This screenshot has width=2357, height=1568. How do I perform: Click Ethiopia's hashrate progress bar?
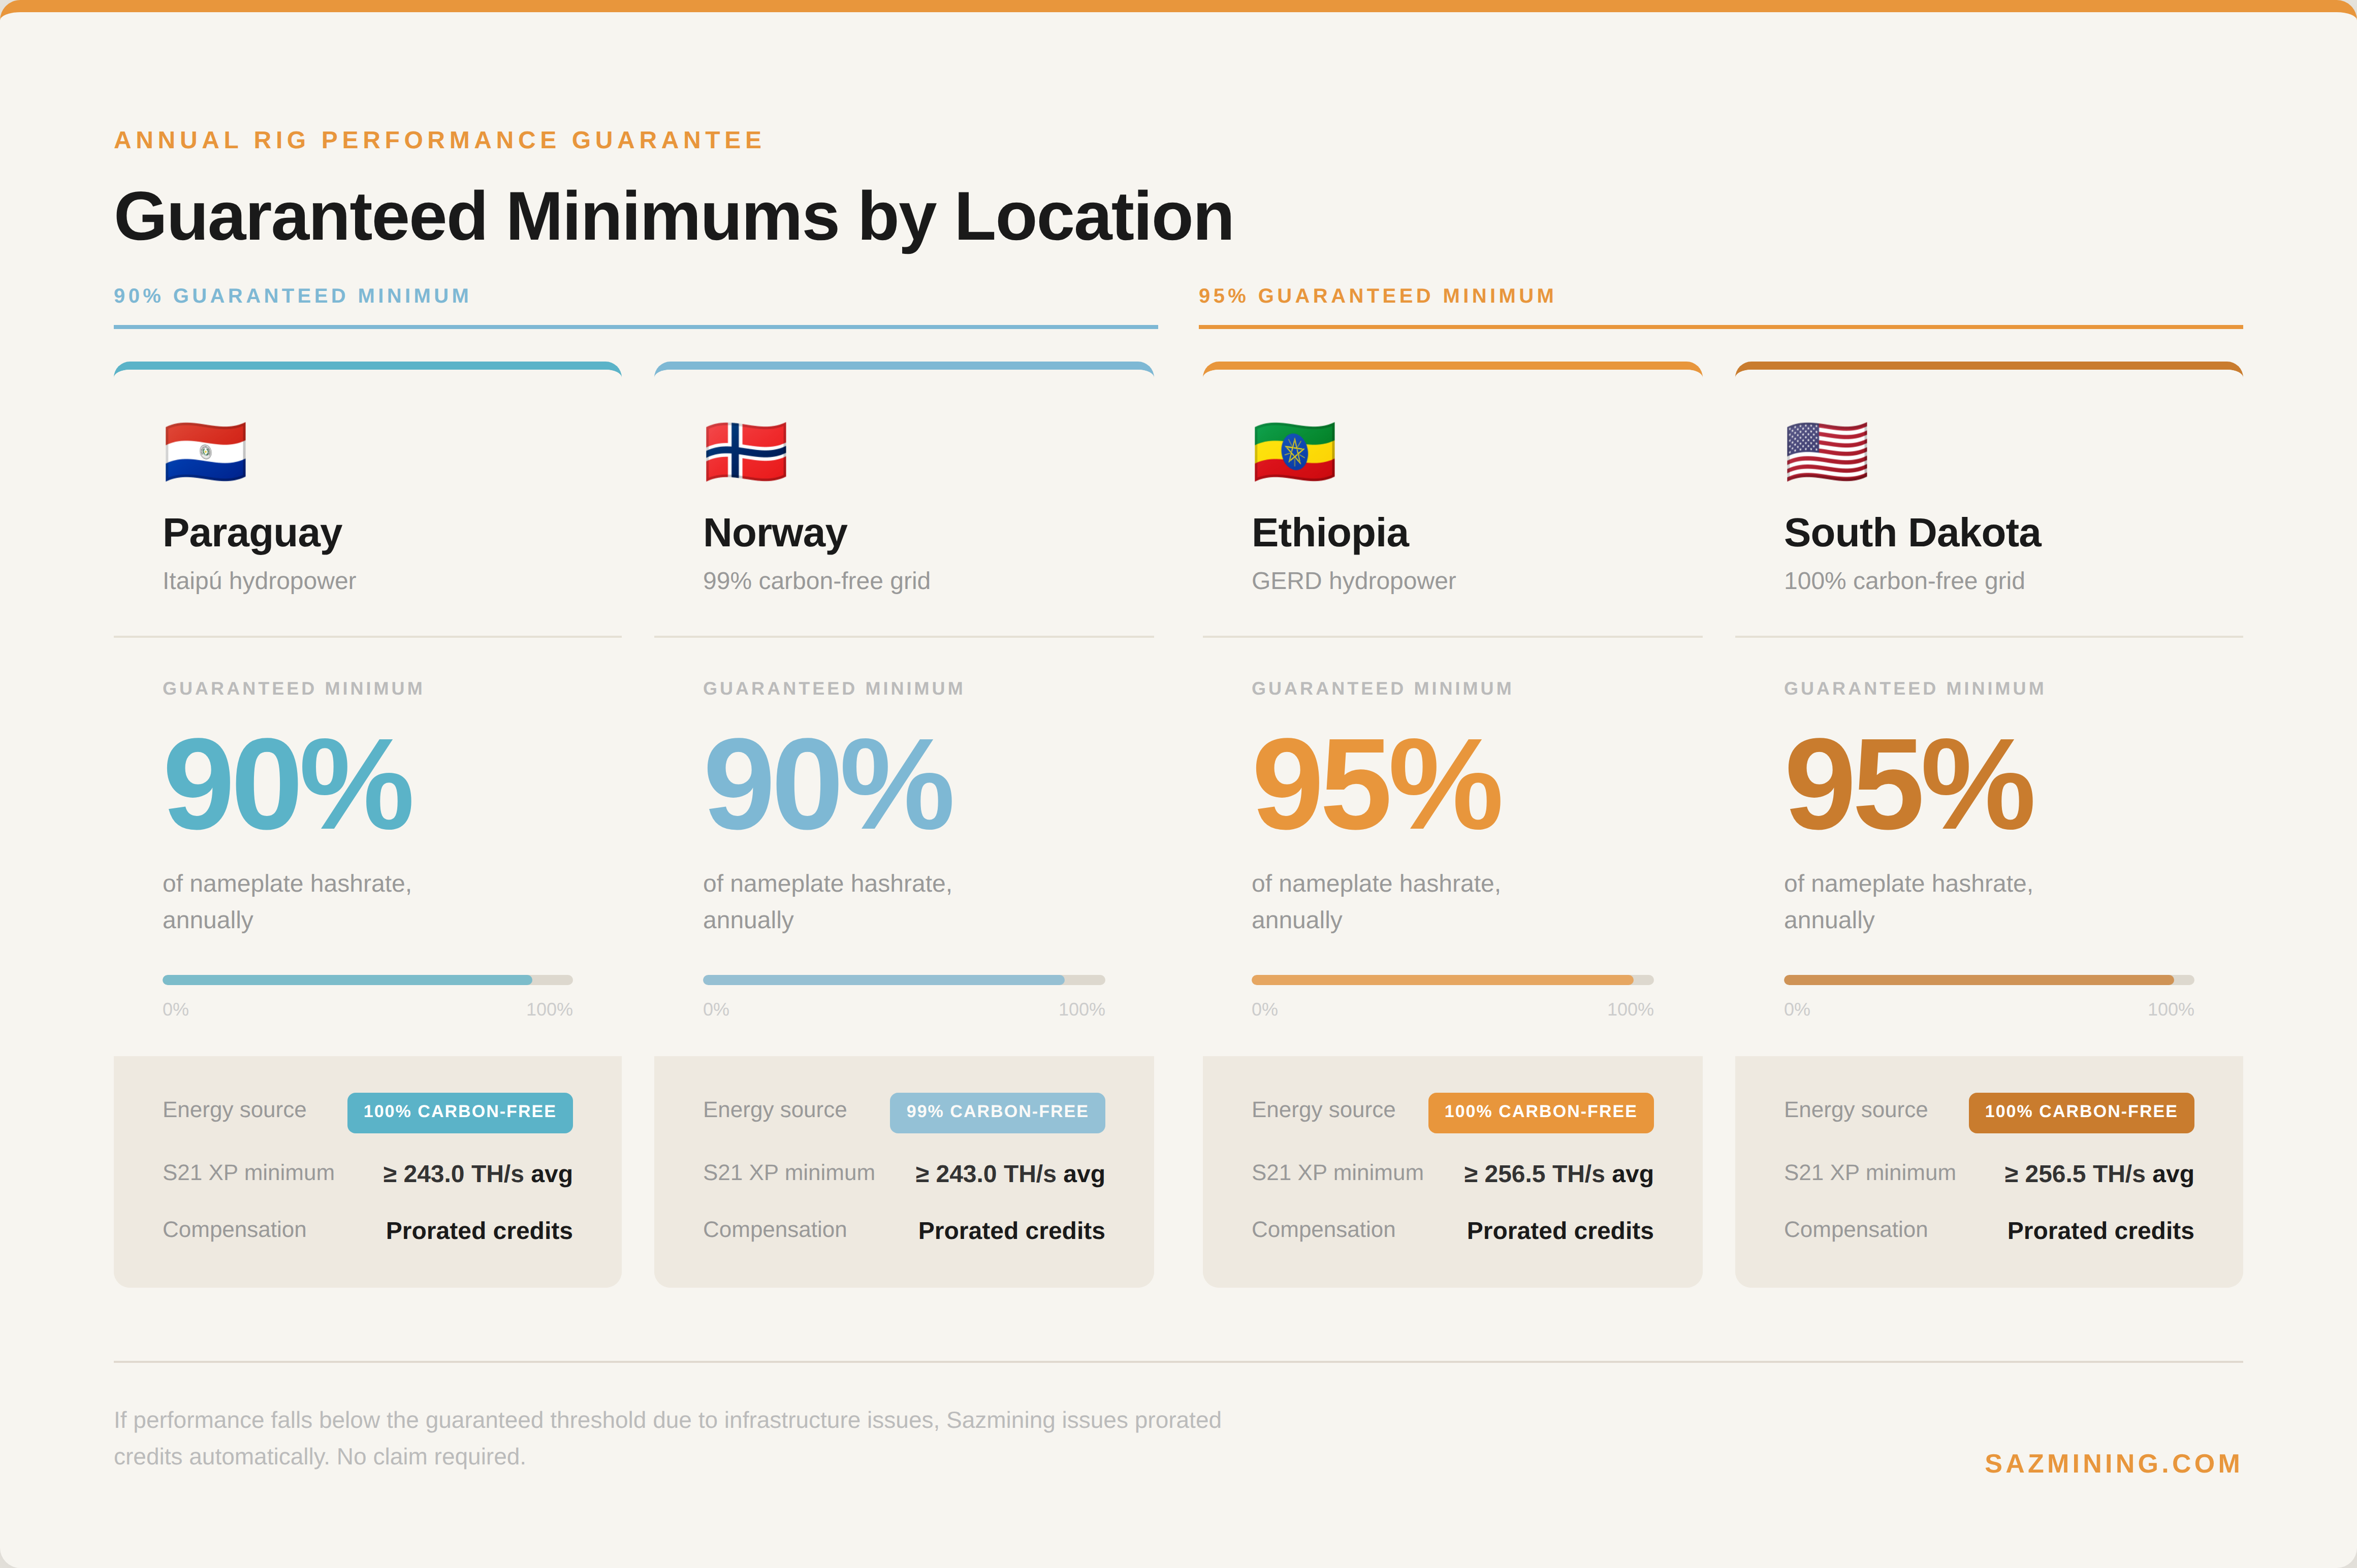(x=1452, y=980)
